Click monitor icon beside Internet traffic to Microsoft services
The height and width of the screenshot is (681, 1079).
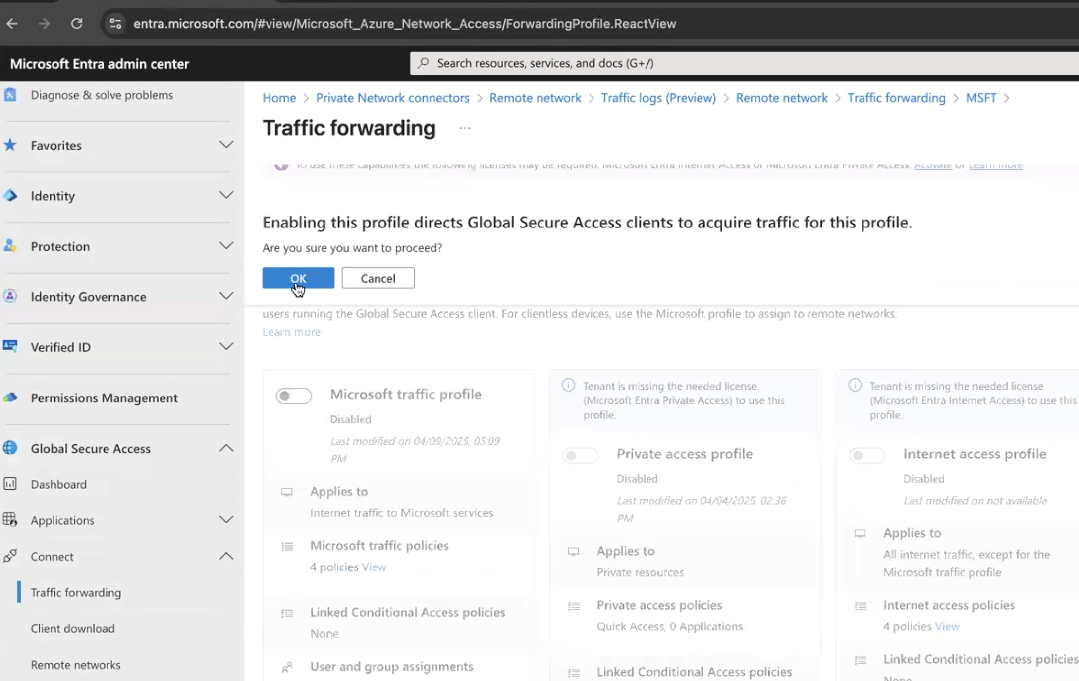[x=287, y=492]
